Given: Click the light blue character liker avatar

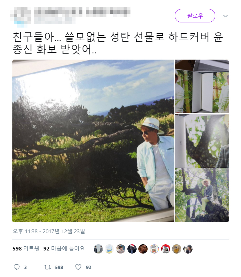Looking at the screenshot, I should pyautogui.click(x=109, y=249).
